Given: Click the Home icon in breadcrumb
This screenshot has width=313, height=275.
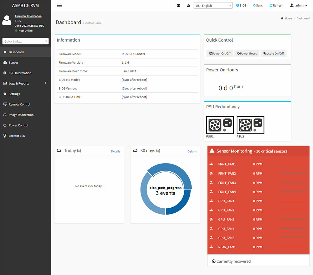Looking at the screenshot, I should 282,18.
